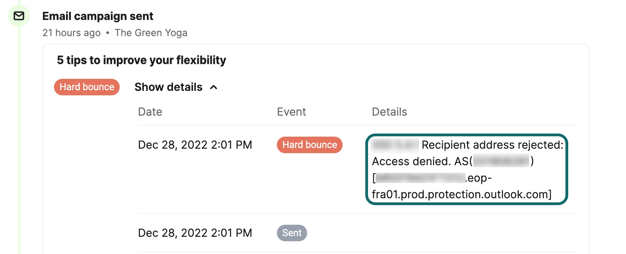The height and width of the screenshot is (254, 626).
Task: Click the Show details label
Action: click(x=168, y=87)
